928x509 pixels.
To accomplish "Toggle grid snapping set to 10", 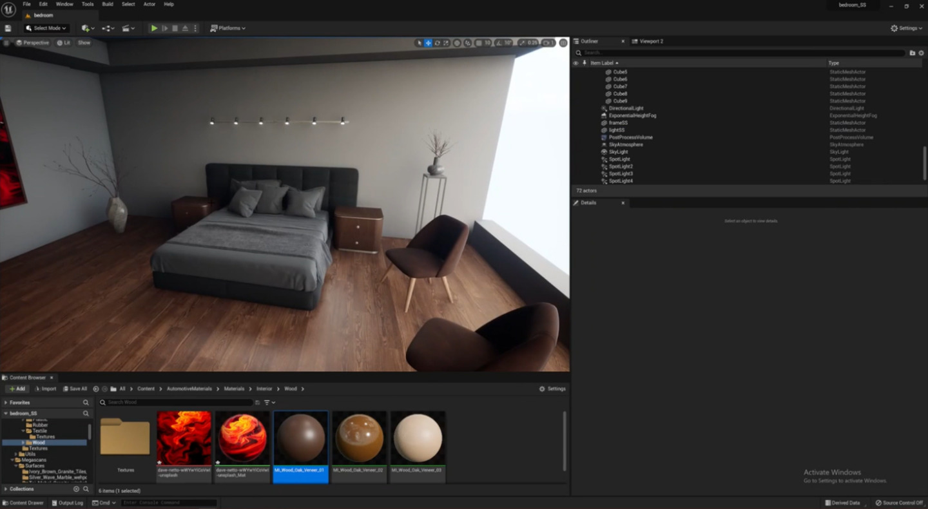I will pyautogui.click(x=483, y=43).
